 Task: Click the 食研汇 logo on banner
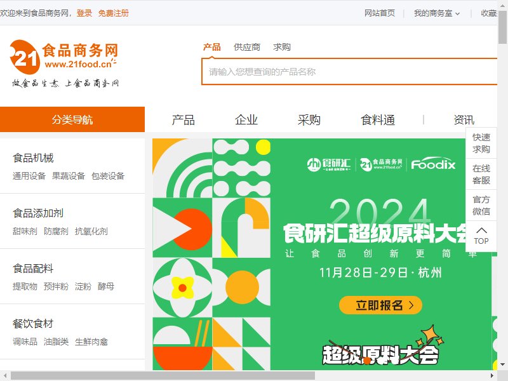coord(328,164)
